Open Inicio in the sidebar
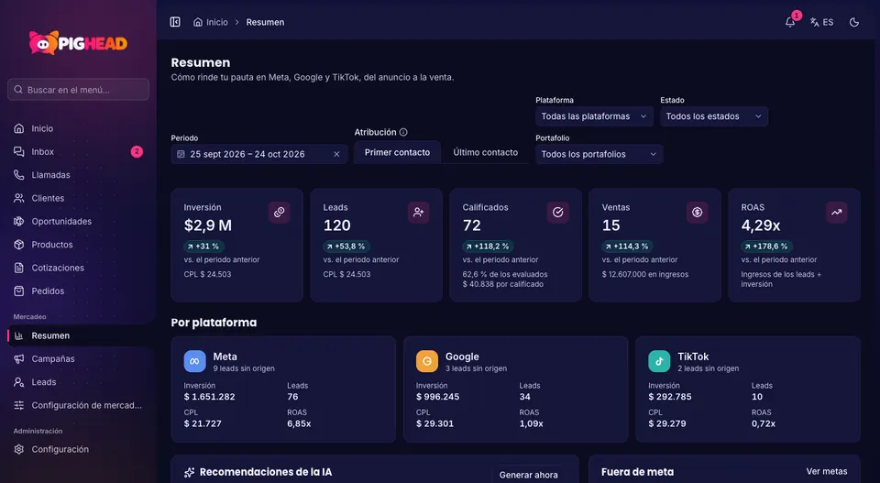The width and height of the screenshot is (880, 483). click(78, 128)
